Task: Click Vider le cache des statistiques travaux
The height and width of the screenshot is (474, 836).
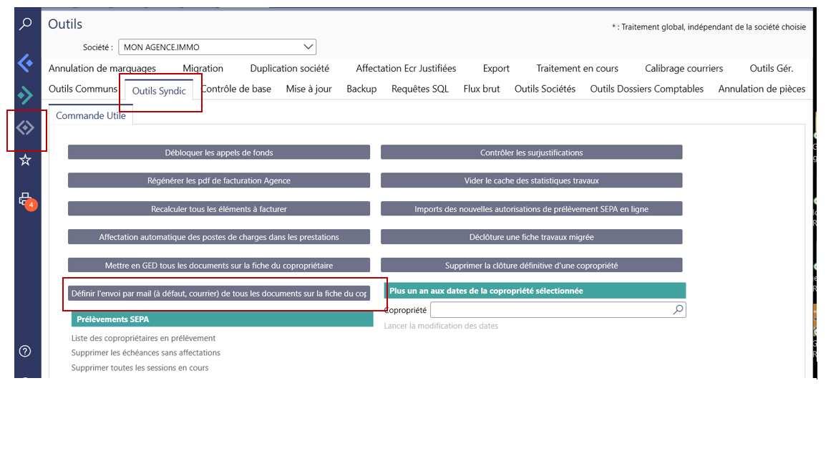Action: [531, 180]
